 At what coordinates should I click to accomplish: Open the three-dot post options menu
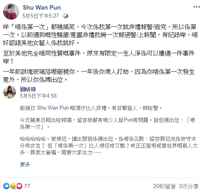coord(196,7)
